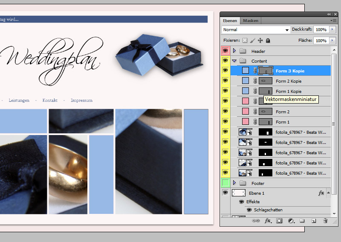Click the lock transparent pixels icon

click(x=245, y=40)
